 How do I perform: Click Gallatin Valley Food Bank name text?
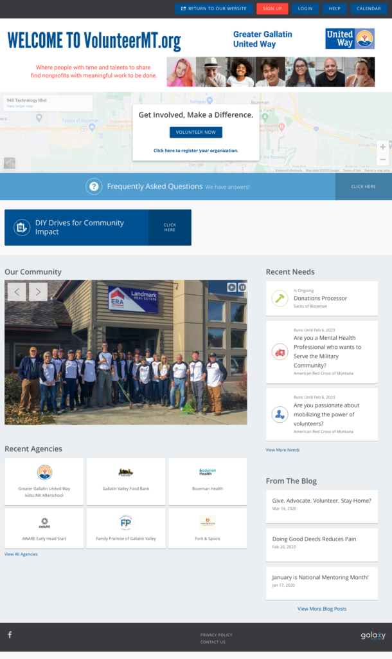125,488
